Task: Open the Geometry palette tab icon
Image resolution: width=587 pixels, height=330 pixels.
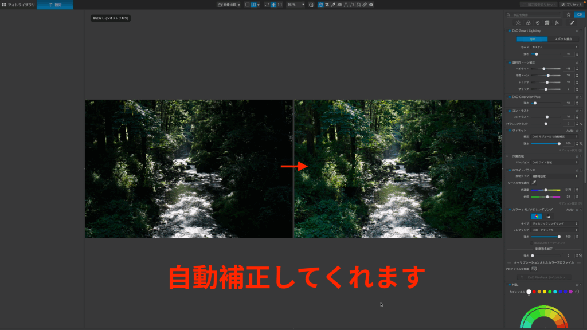Action: pyautogui.click(x=547, y=23)
